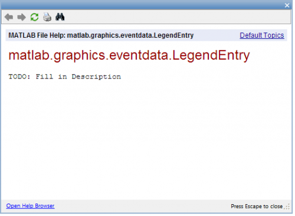
Task: Click the blank white content area
Action: point(146,138)
